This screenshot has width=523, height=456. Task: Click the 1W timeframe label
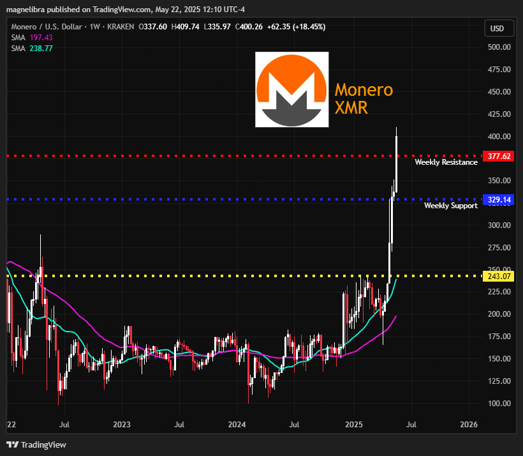coord(95,27)
